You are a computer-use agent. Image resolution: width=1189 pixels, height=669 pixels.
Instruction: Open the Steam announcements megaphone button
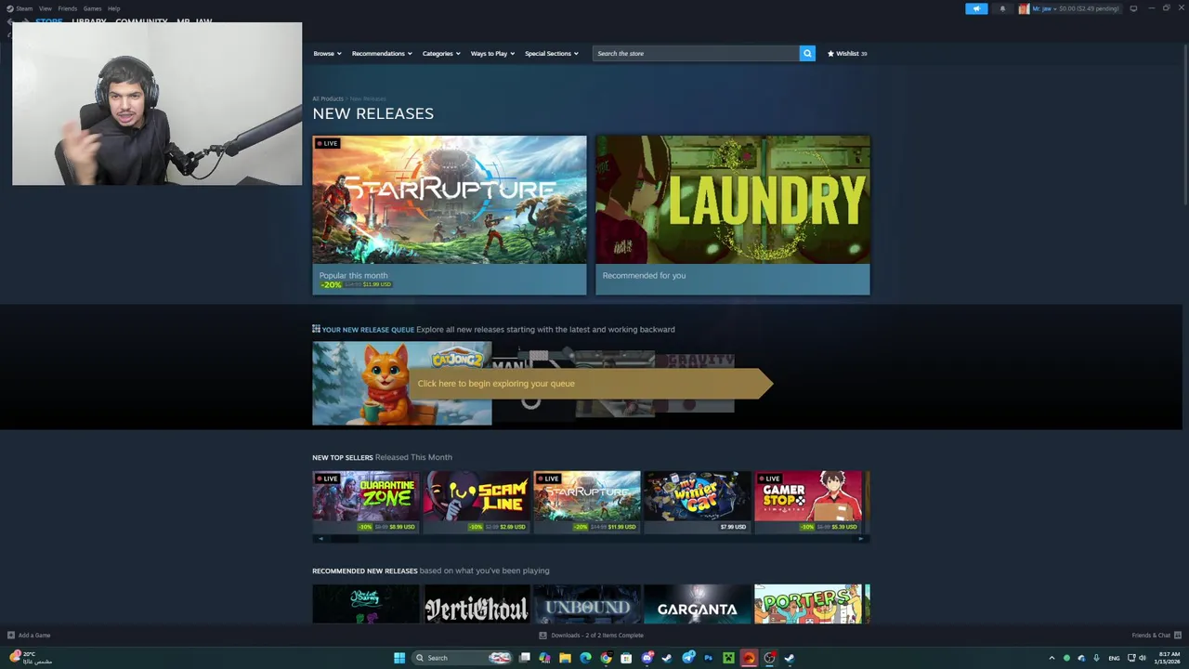[976, 8]
